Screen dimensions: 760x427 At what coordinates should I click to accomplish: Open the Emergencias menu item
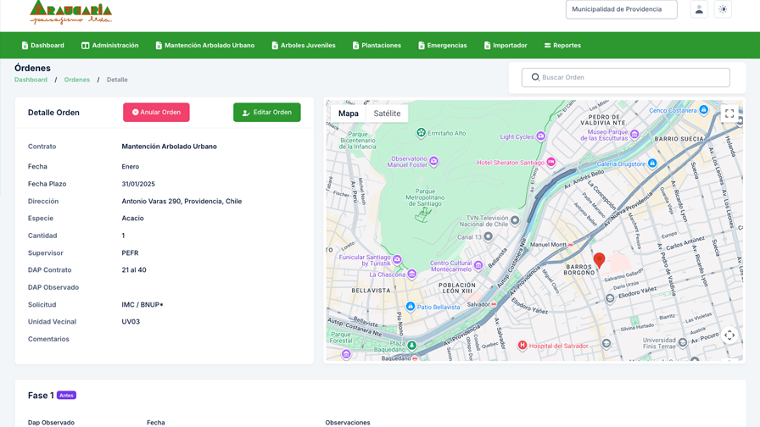[442, 46]
